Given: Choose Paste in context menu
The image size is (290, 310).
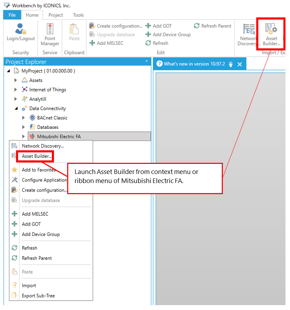Looking at the screenshot, I should [x=51, y=272].
